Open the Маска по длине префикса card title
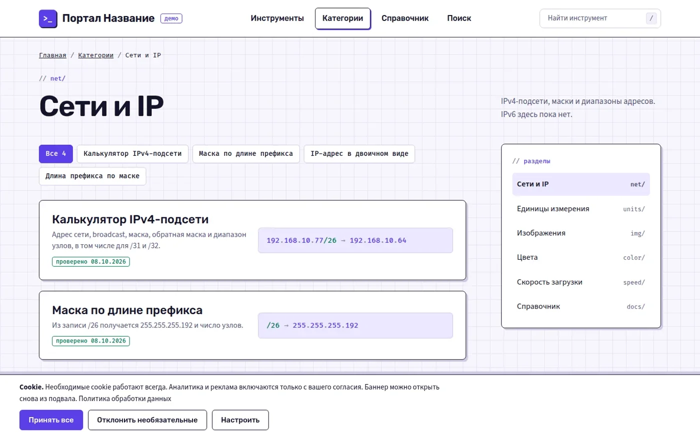Screen dimensions: 700x437 coord(127,310)
